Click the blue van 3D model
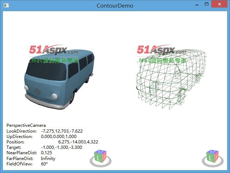The height and width of the screenshot is (173, 230). click(59, 79)
